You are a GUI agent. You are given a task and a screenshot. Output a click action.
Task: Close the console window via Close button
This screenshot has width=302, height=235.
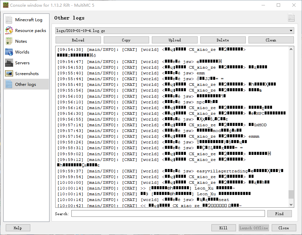(x=284, y=228)
